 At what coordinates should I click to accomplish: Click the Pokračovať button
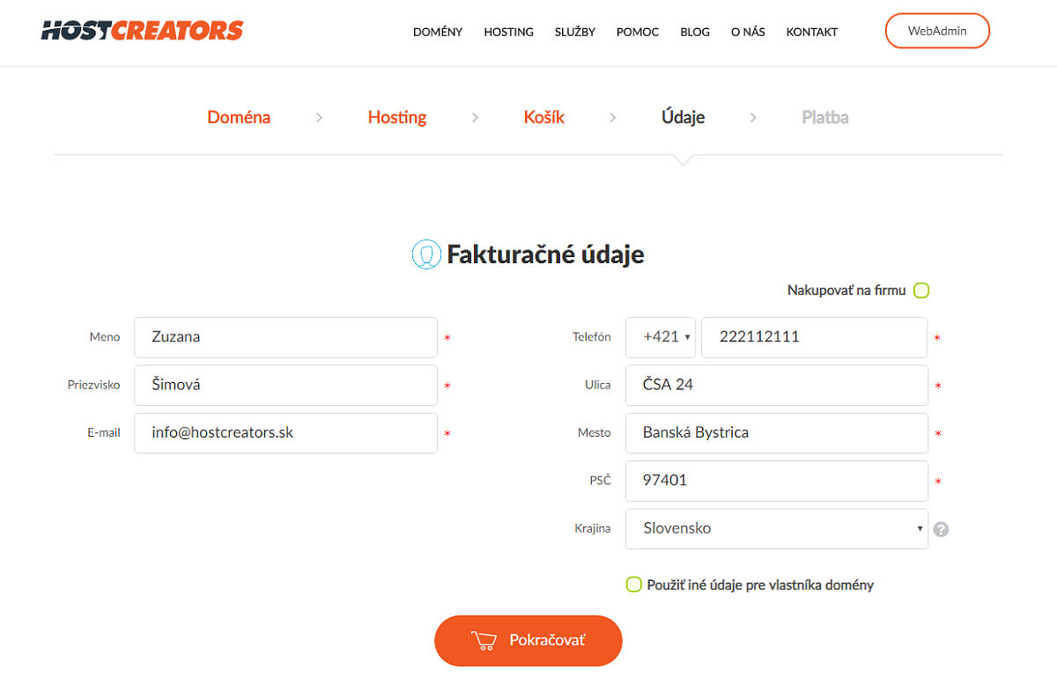[x=528, y=641]
